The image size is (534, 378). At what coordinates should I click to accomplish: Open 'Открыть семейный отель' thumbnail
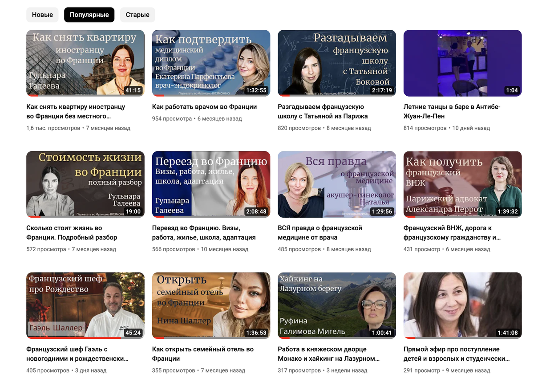tap(211, 305)
